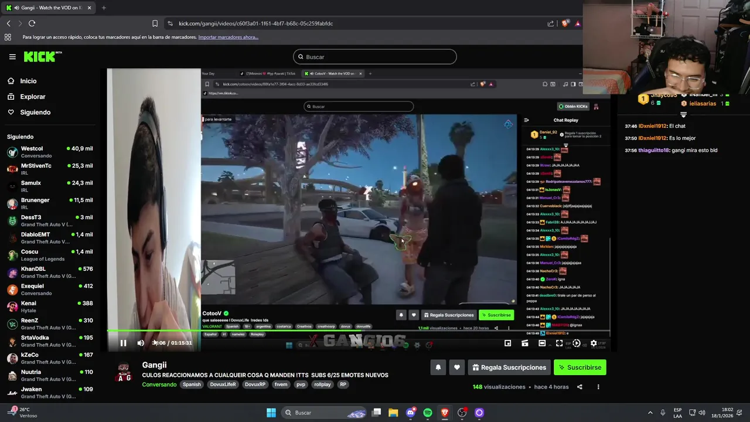Click thiaguiitto18's username in chat
The height and width of the screenshot is (422, 750).
[x=654, y=151]
